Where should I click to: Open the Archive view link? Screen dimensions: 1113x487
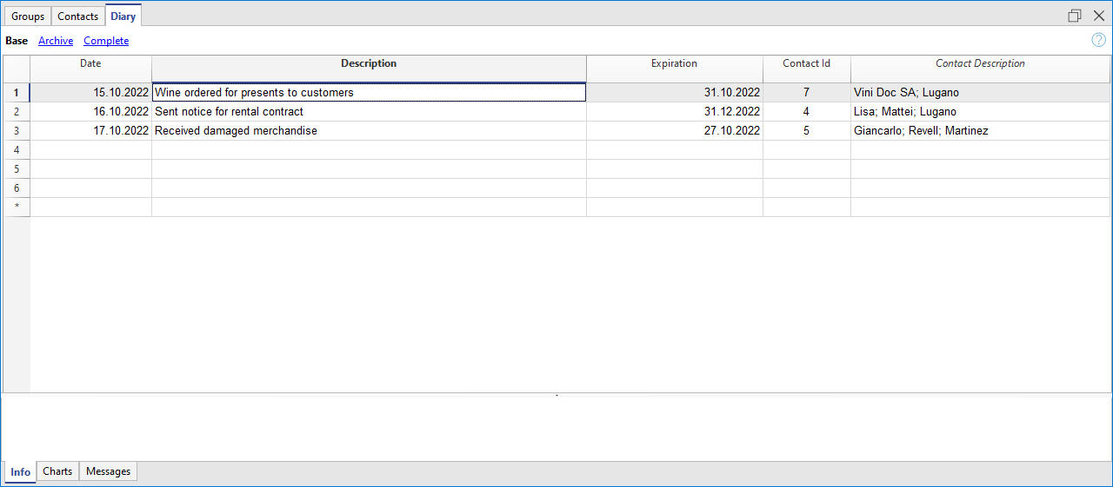pyautogui.click(x=56, y=41)
